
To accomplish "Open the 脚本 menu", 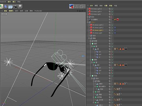I will [x=9, y=2].
